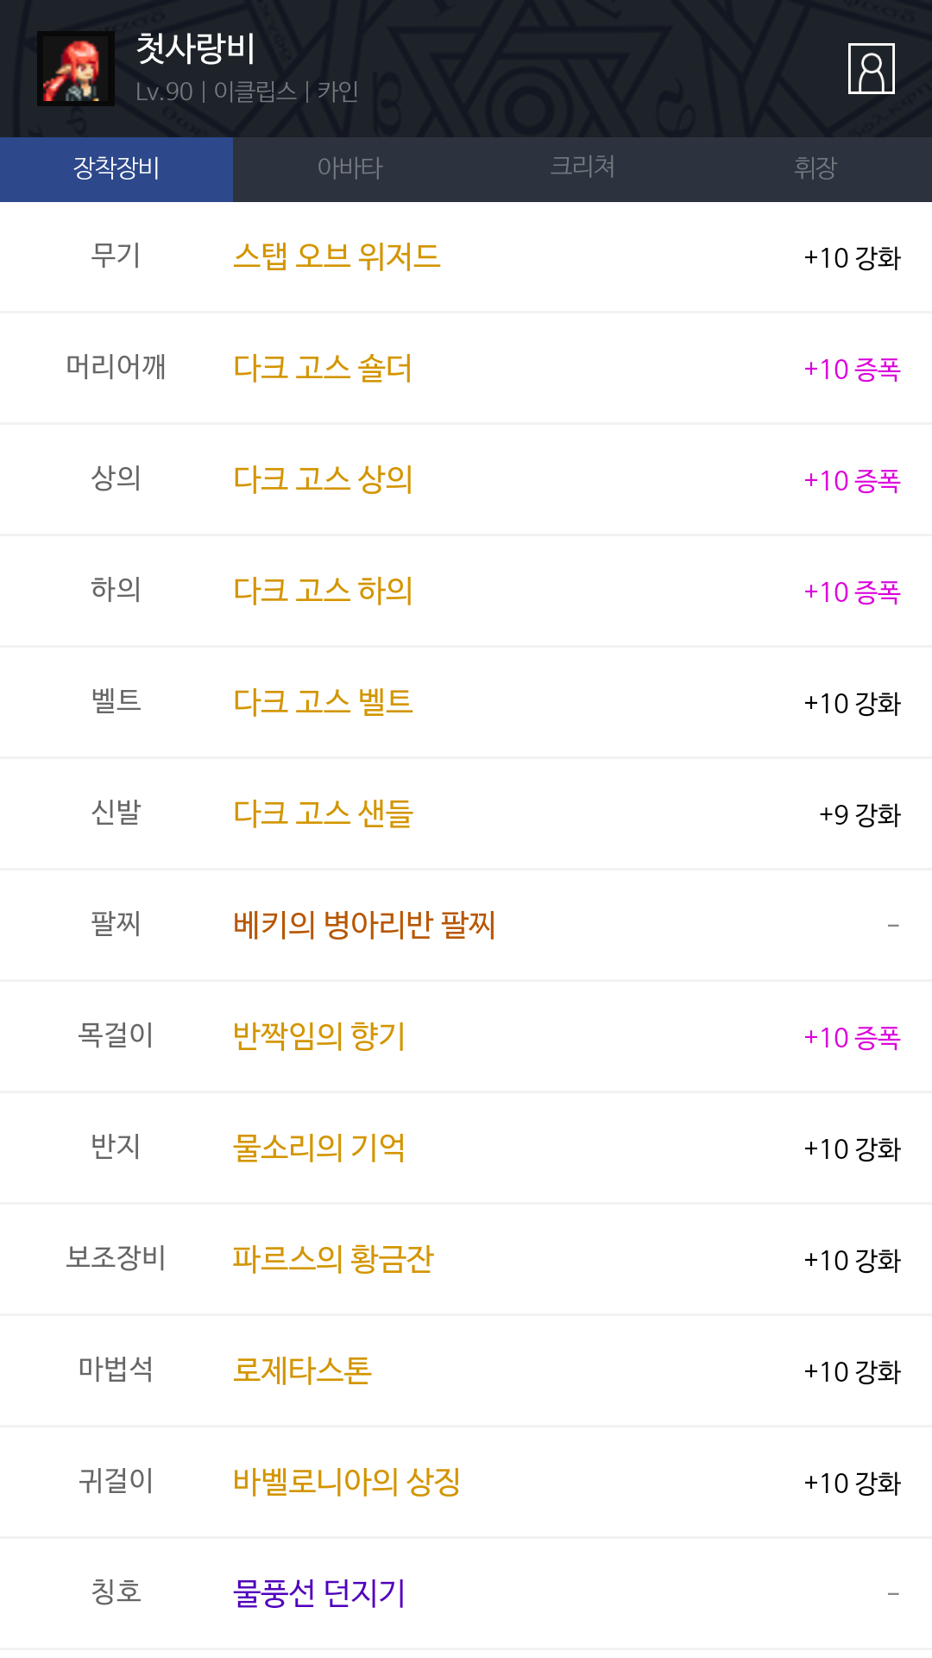The width and height of the screenshot is (932, 1658).
Task: Tap ring item 물소리의 기억
Action: tap(319, 1148)
